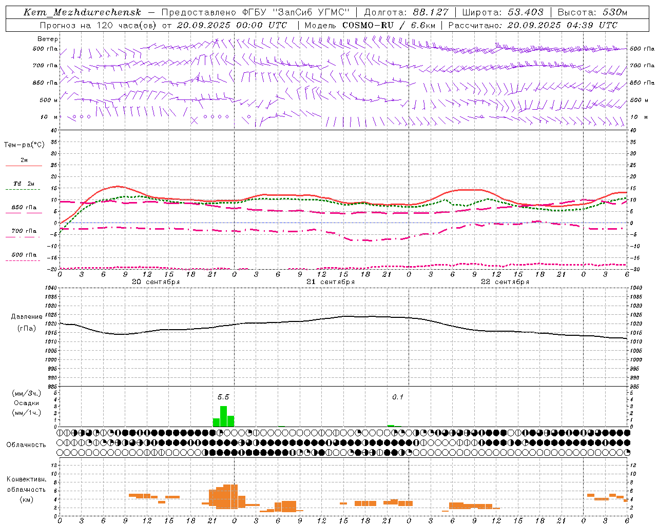Screen dimensions: 657x525
Task: Click the 20 сентября date label
Action: click(156, 282)
